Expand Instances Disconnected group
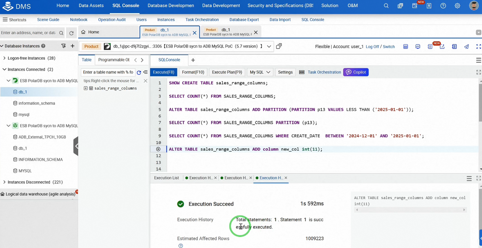 [x=4, y=182]
